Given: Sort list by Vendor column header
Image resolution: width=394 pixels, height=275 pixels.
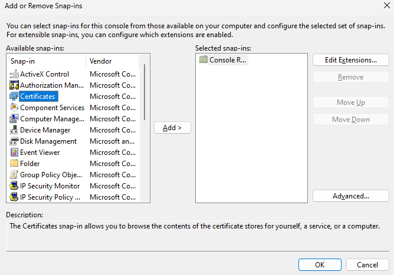Looking at the screenshot, I should coord(112,61).
